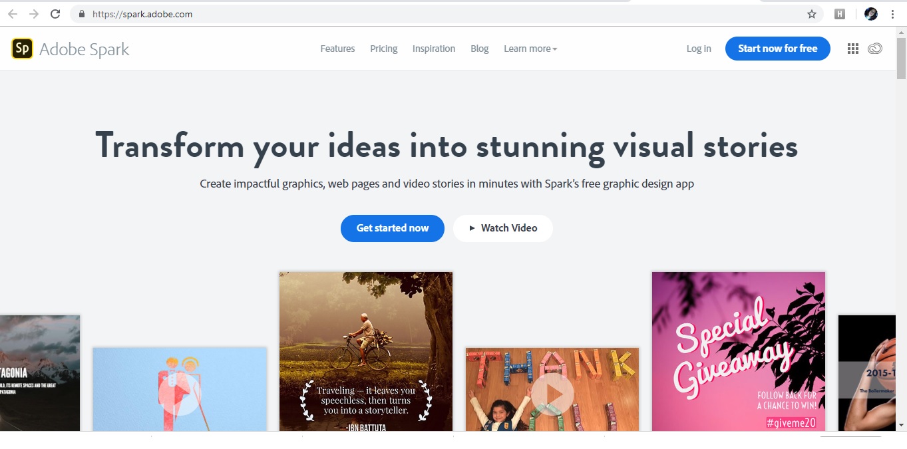Viewport: 907px width, 449px height.
Task: Click the Adobe Spark wordmark text
Action: pos(85,49)
